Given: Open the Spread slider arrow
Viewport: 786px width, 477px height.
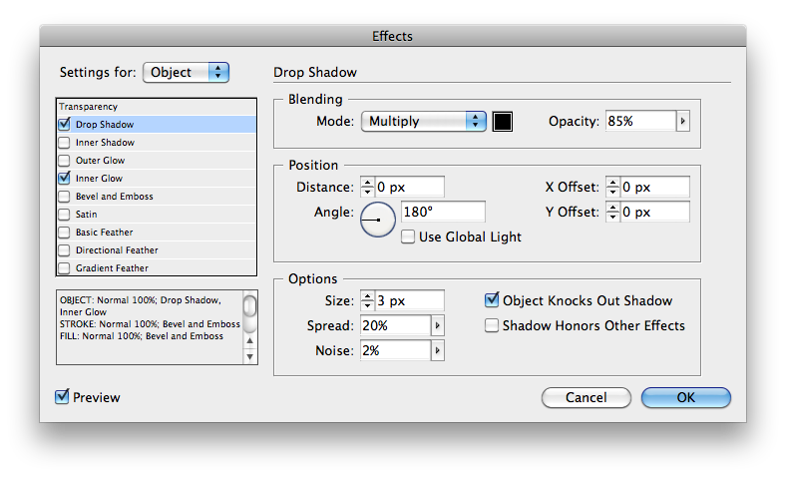Looking at the screenshot, I should tap(438, 325).
